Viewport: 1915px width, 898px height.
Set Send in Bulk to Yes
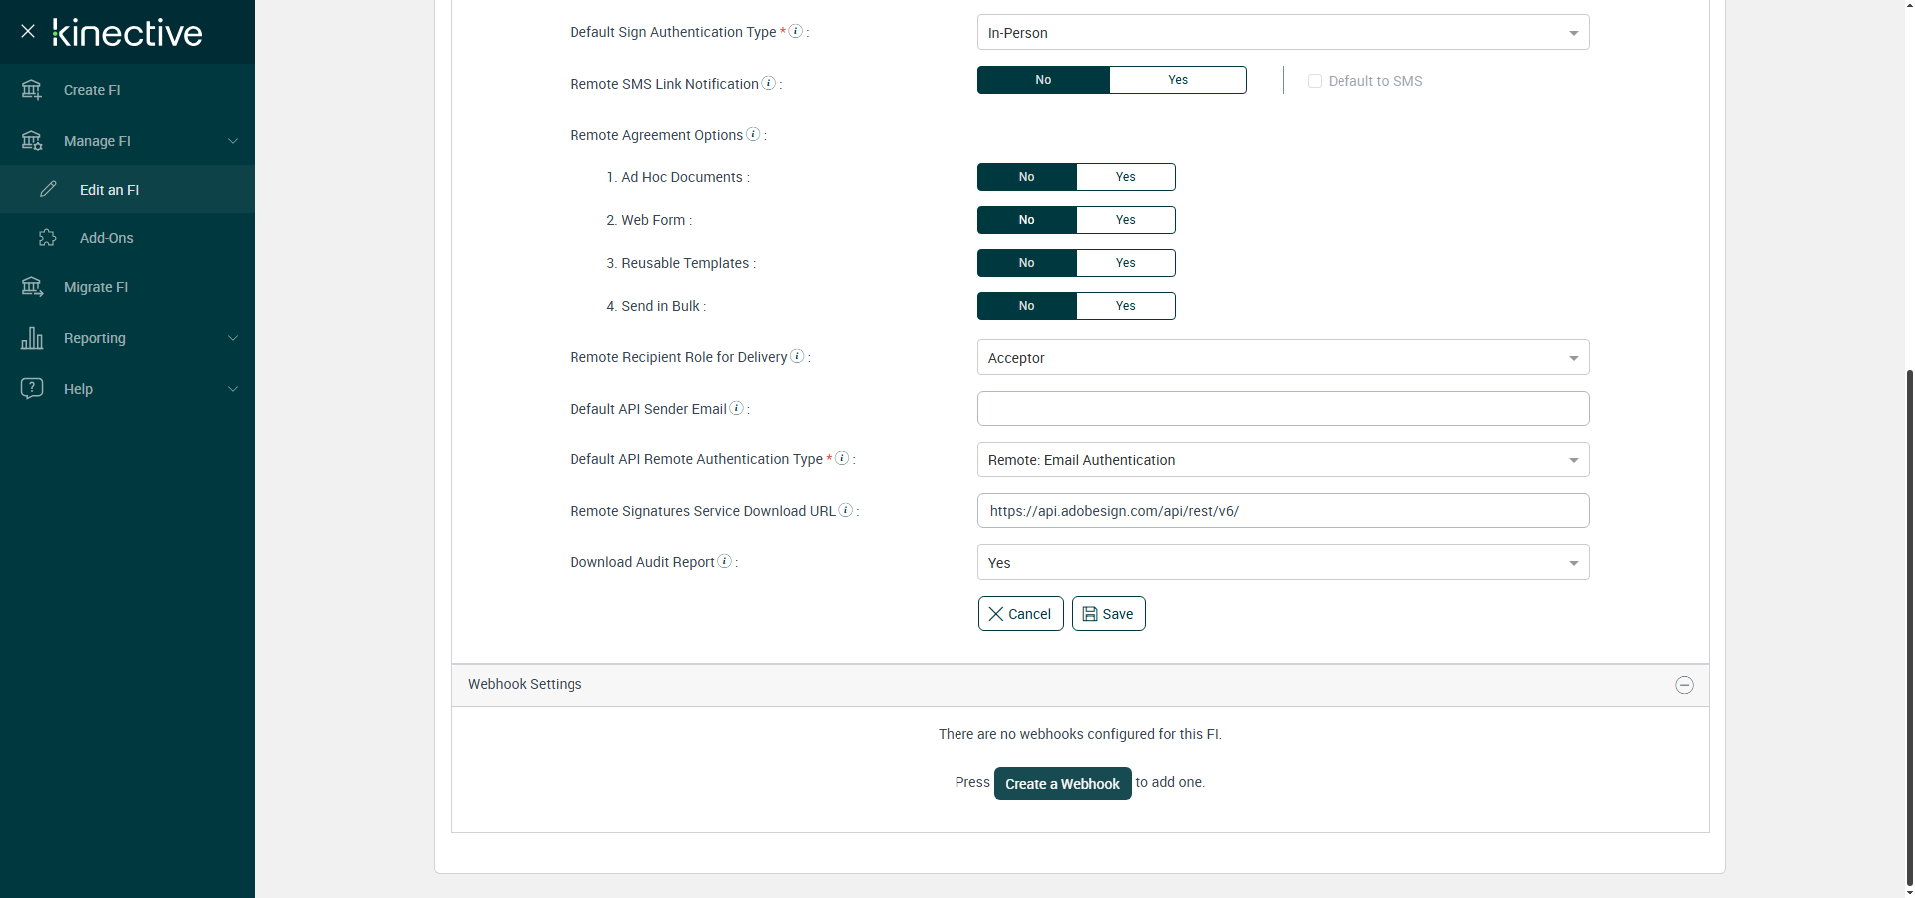[1126, 306]
